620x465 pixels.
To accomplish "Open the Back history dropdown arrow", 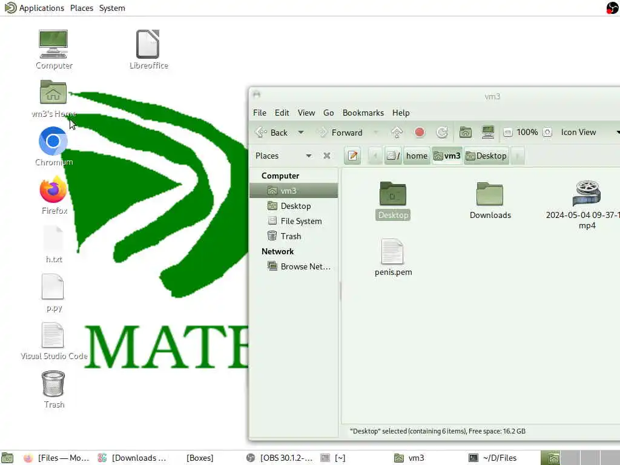I will [301, 133].
